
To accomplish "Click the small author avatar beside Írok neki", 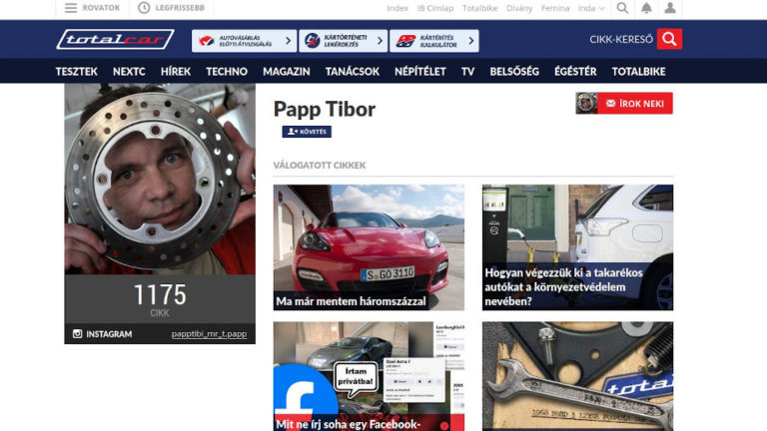I will tap(586, 103).
